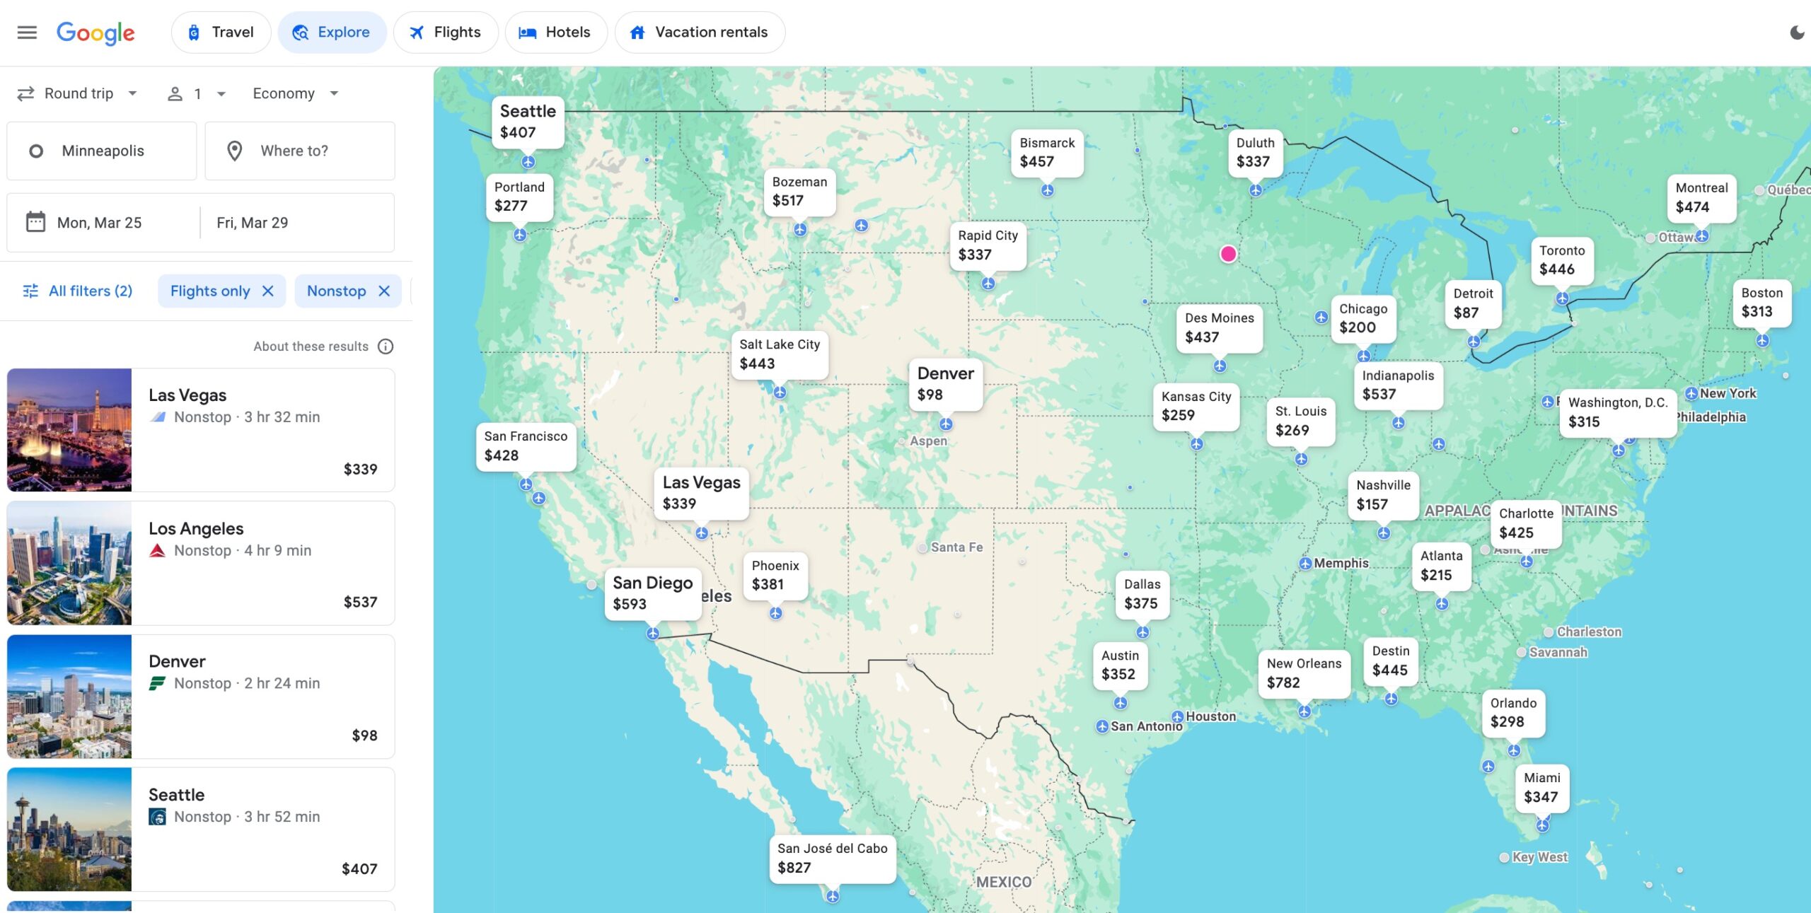The image size is (1811, 913).
Task: Open the hamburger navigation menu
Action: [x=28, y=32]
